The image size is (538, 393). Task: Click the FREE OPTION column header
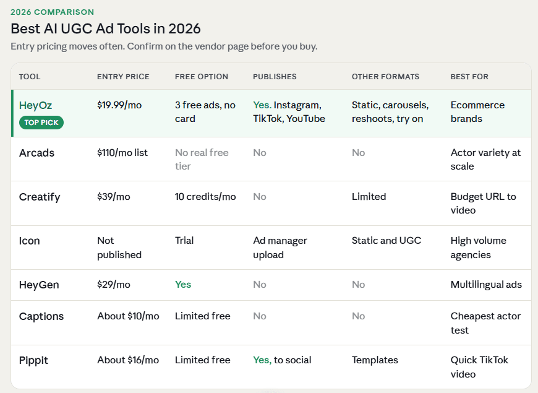click(202, 77)
